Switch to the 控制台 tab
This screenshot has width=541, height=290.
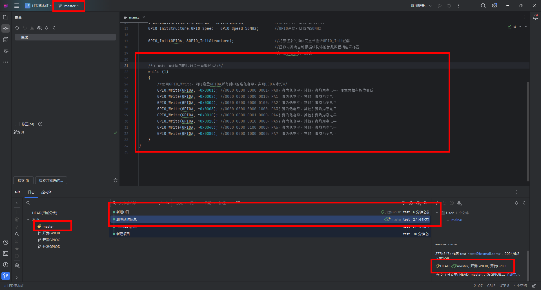pyautogui.click(x=46, y=192)
